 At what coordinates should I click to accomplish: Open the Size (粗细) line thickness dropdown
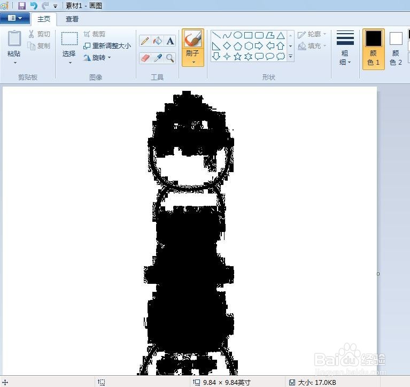345,48
